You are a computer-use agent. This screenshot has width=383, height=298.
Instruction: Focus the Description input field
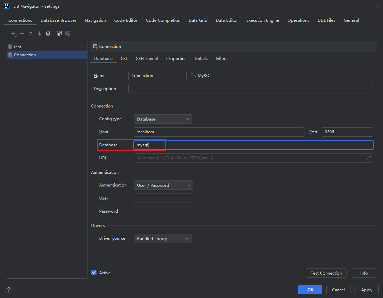tap(250, 89)
